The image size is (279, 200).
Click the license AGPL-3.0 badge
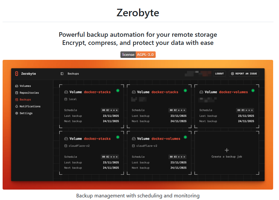point(138,55)
